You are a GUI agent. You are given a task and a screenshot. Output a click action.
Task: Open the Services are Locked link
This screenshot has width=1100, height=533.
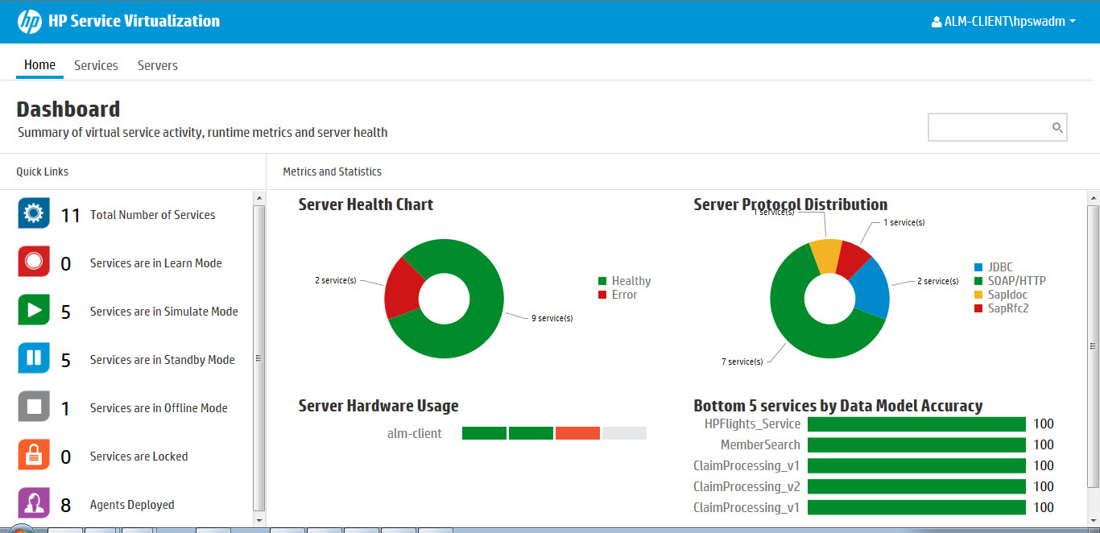pyautogui.click(x=139, y=457)
